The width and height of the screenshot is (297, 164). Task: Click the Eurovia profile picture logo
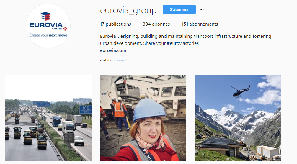pyautogui.click(x=48, y=26)
